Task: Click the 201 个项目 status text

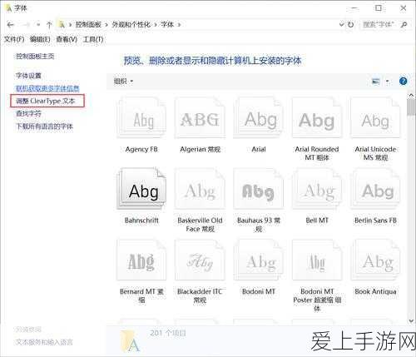Action: [168, 333]
